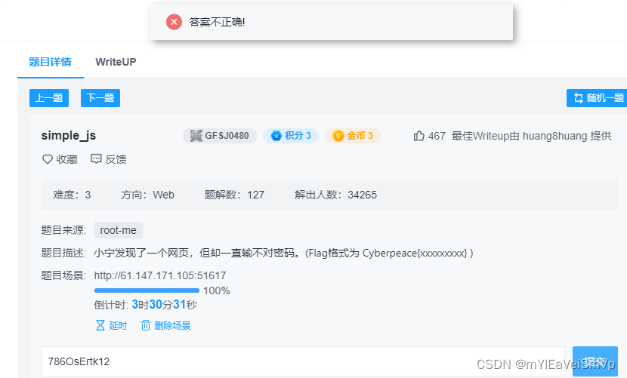Submit the flag with 提交 button
627x378 pixels.
tap(595, 361)
